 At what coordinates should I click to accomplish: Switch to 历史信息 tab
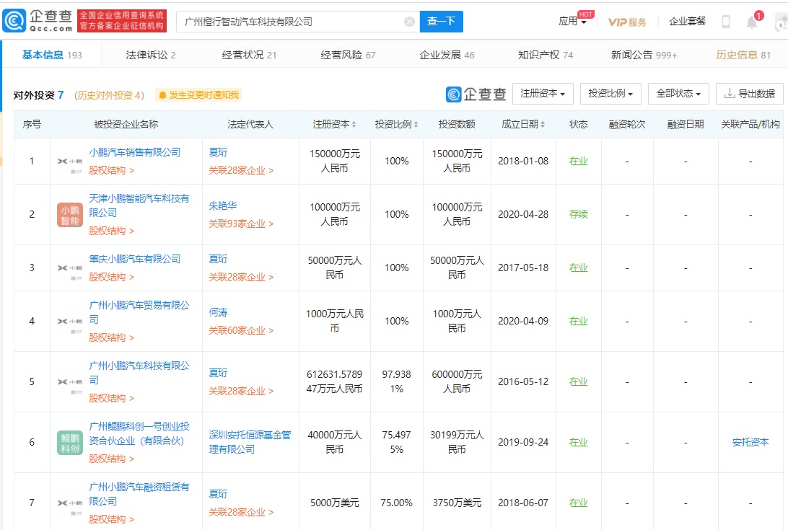743,55
